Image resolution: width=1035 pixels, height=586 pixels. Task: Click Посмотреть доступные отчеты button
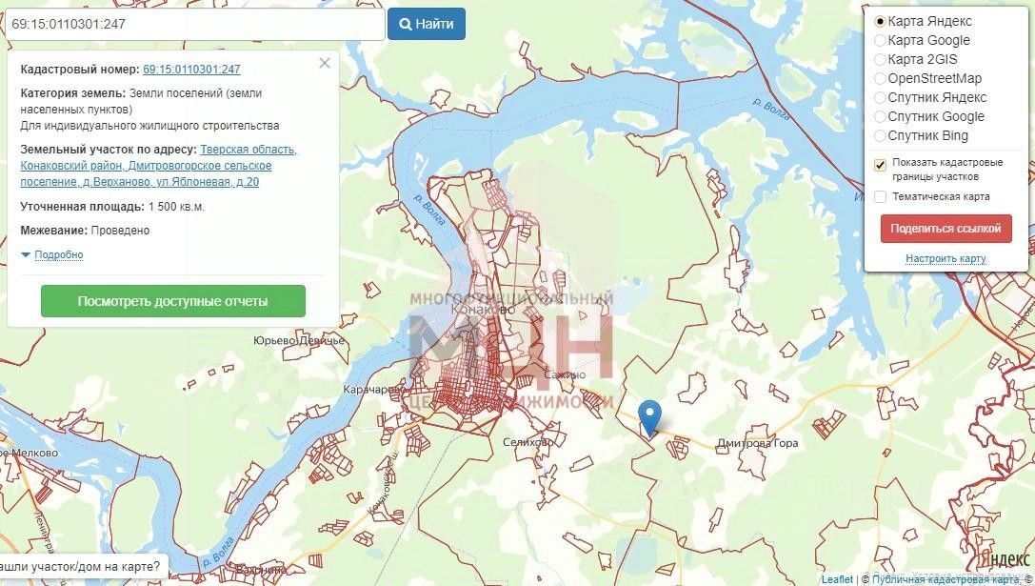(173, 301)
